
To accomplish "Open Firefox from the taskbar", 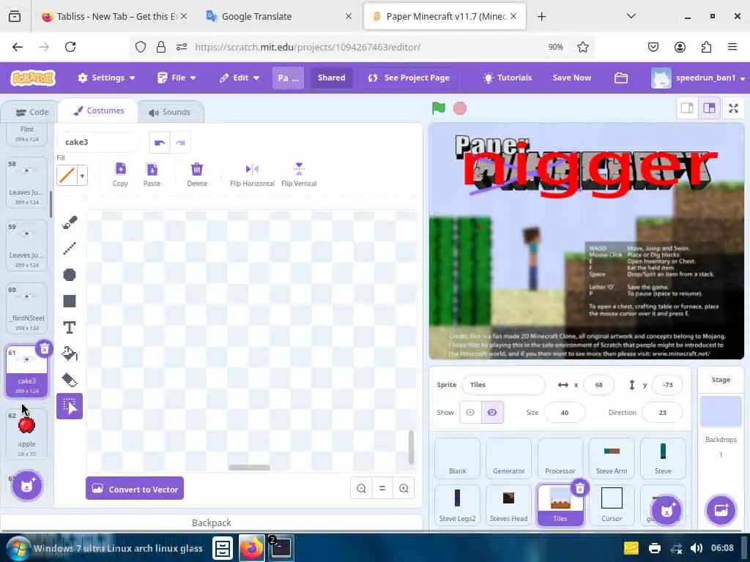I will click(252, 548).
